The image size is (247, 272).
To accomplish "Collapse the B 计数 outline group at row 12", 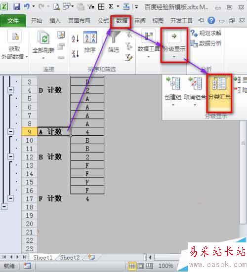I will (10, 156).
